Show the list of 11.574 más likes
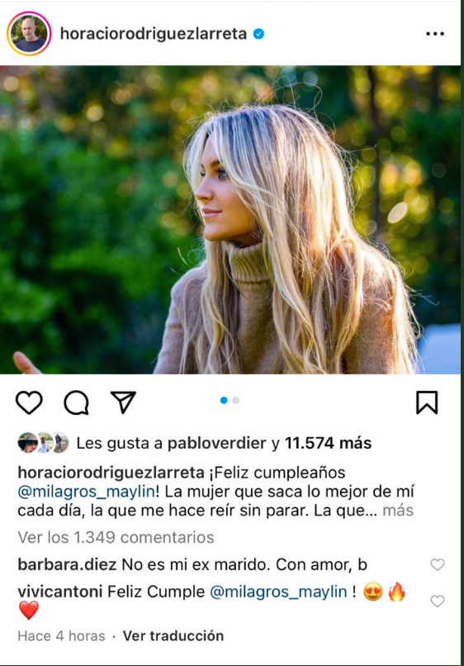The width and height of the screenshot is (464, 666). point(328,444)
